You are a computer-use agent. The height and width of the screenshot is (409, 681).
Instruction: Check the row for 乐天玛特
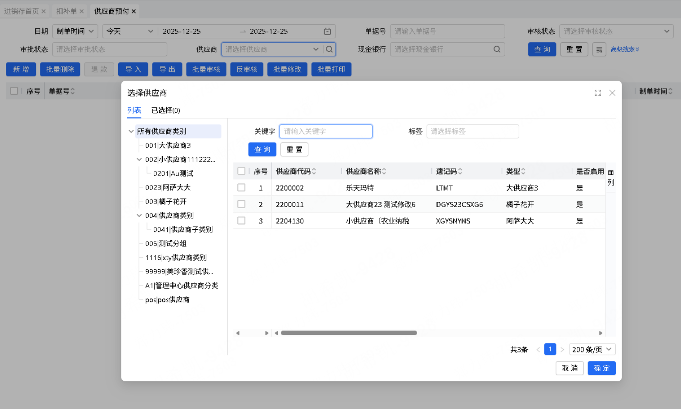pos(241,188)
